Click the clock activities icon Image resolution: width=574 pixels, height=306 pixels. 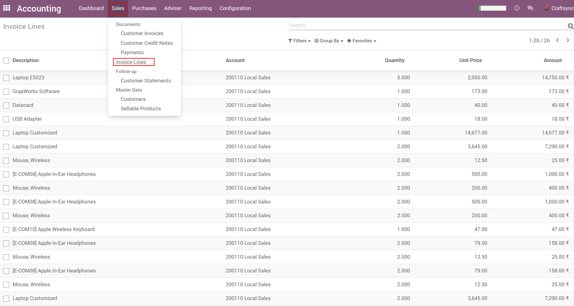coord(517,8)
